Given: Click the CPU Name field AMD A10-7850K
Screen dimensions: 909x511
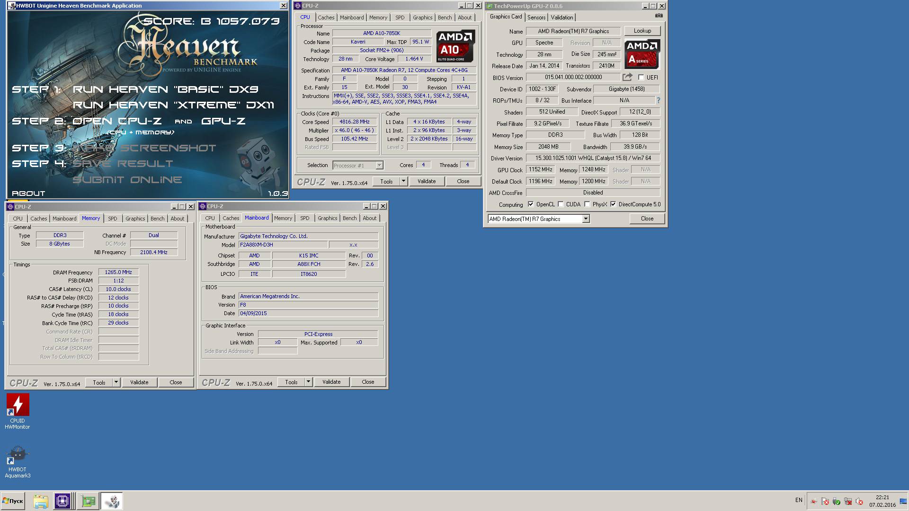Looking at the screenshot, I should tap(382, 33).
